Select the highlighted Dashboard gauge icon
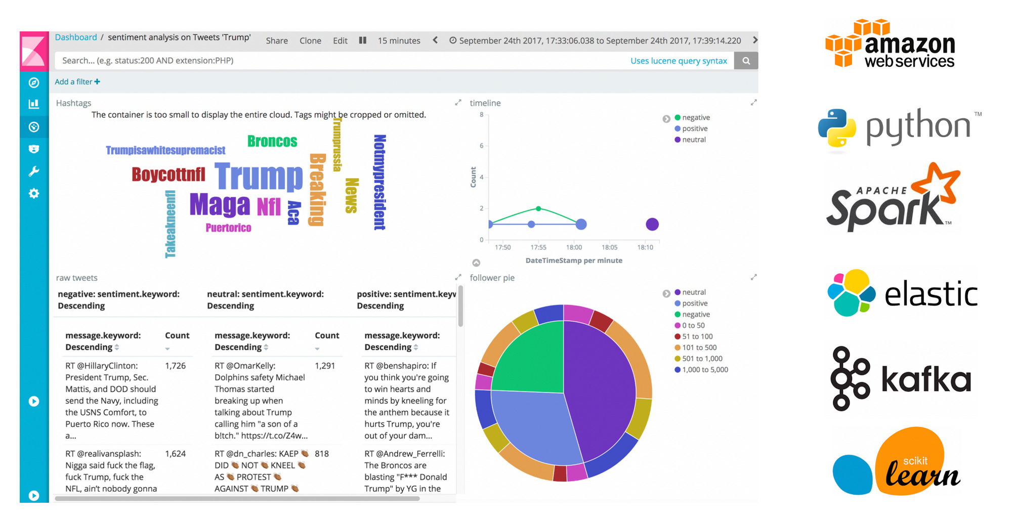1012x518 pixels. click(x=34, y=126)
